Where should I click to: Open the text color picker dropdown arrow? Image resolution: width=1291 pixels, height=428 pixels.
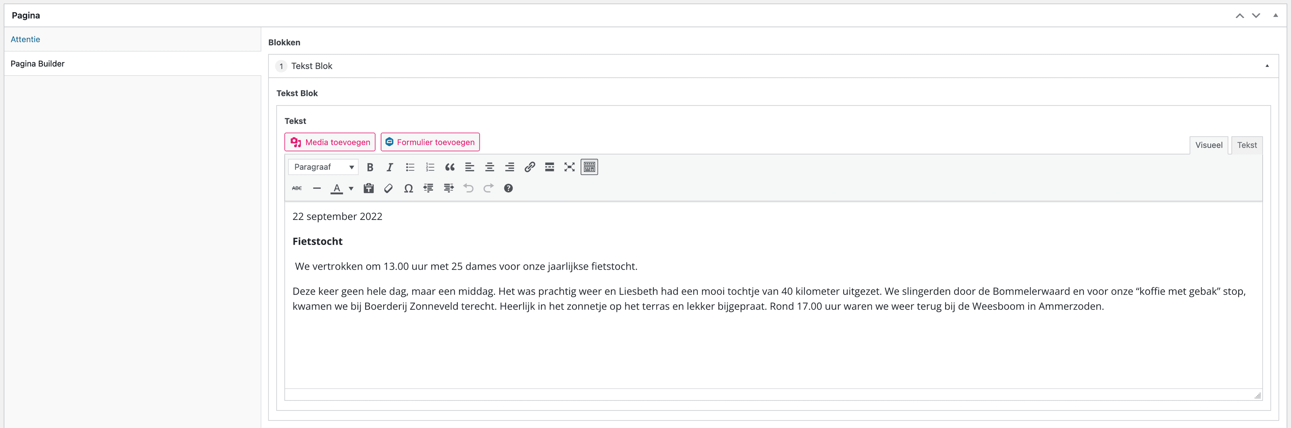351,189
